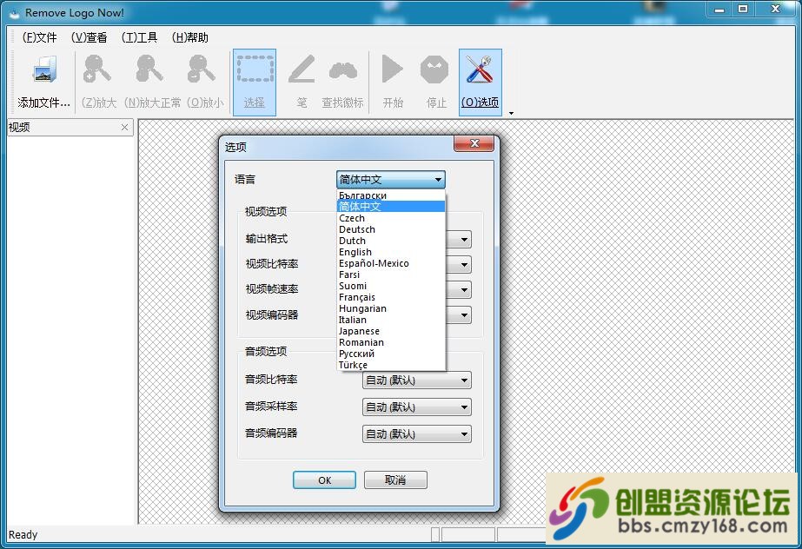Screen dimensions: 802x549
Task: Select Deutsch in the language list
Action: pyautogui.click(x=391, y=229)
